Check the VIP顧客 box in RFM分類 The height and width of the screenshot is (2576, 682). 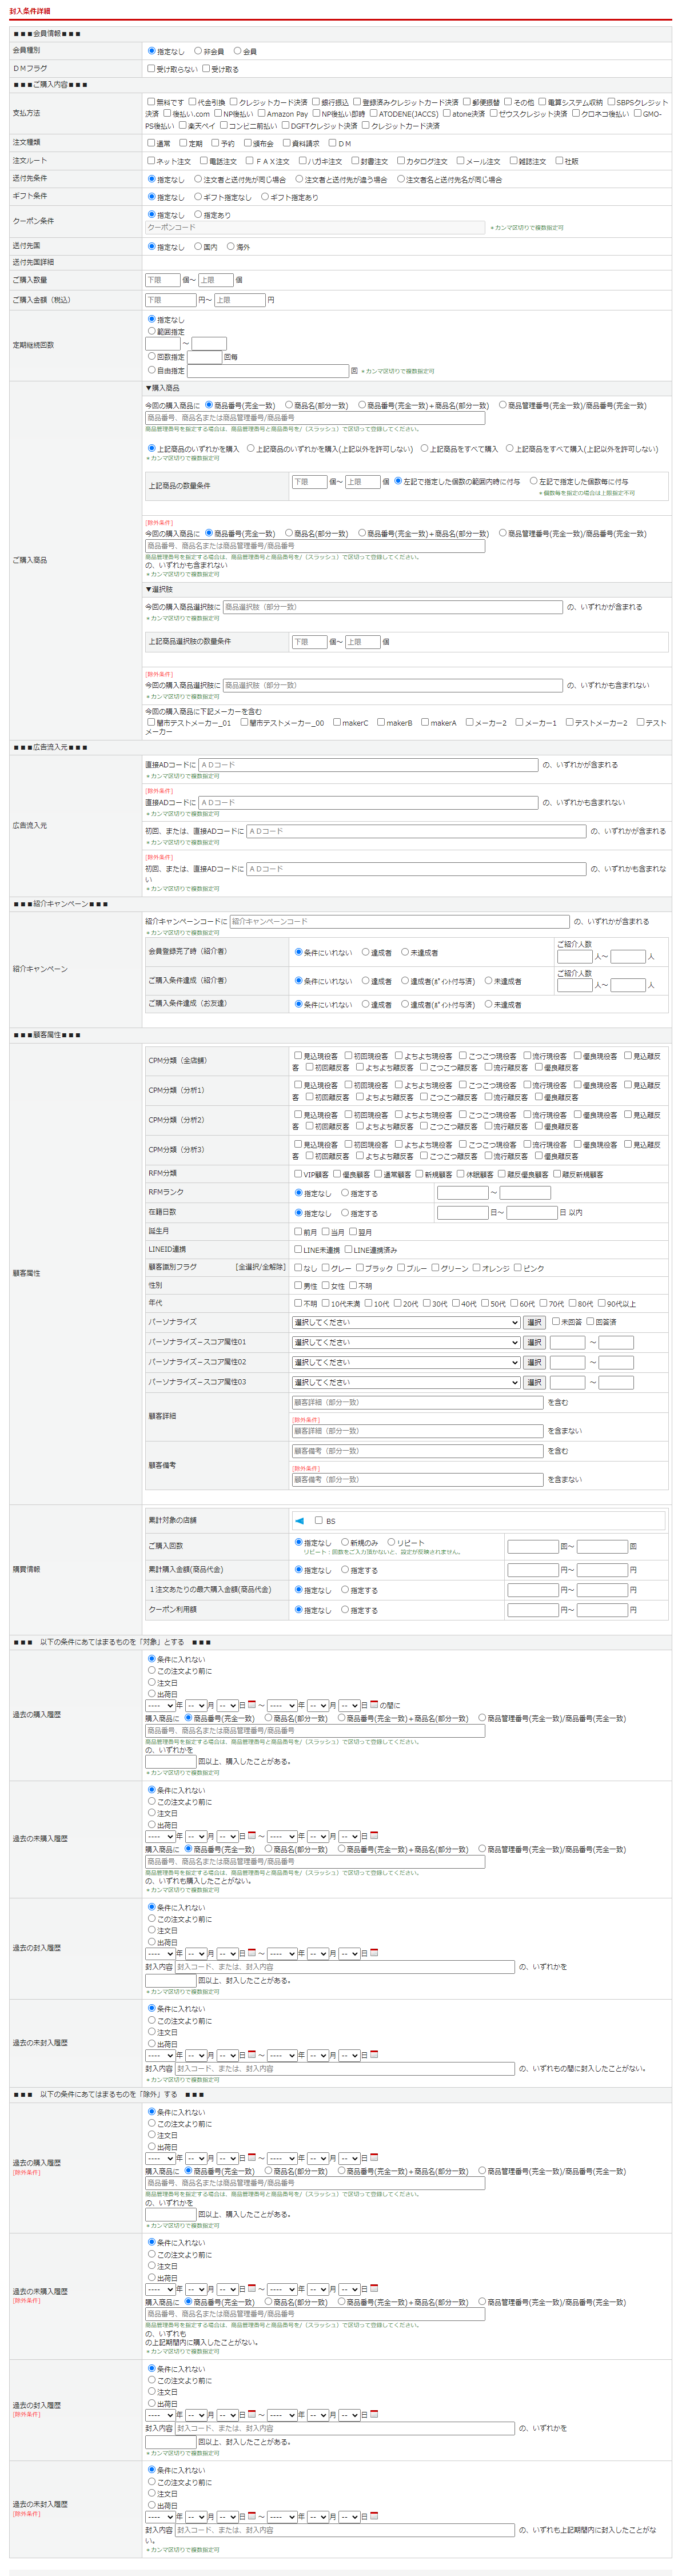[x=298, y=1174]
